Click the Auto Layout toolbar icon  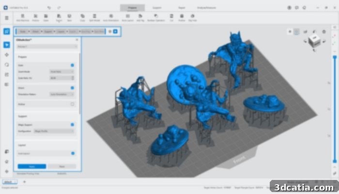128,17
